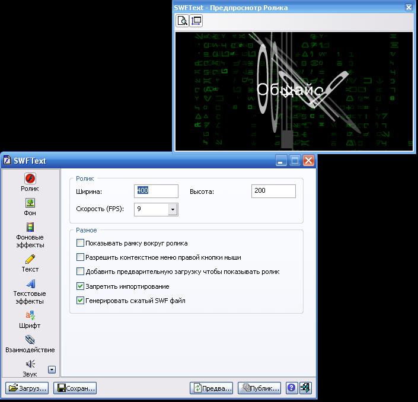This screenshot has width=418, height=402.
Task: Open Фоновые эффекты section
Action: tap(30, 228)
